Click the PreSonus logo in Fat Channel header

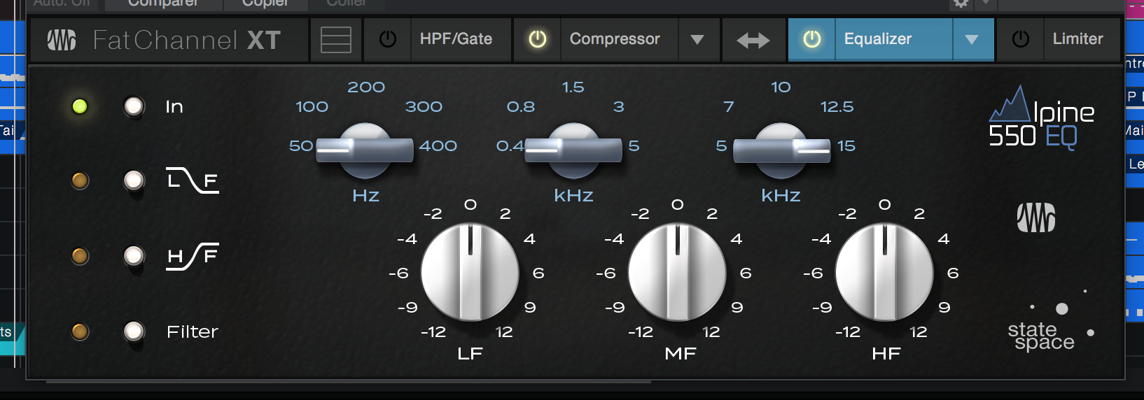click(x=62, y=40)
